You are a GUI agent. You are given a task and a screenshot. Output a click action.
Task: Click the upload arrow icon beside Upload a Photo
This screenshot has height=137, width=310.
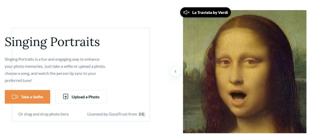coord(66,97)
